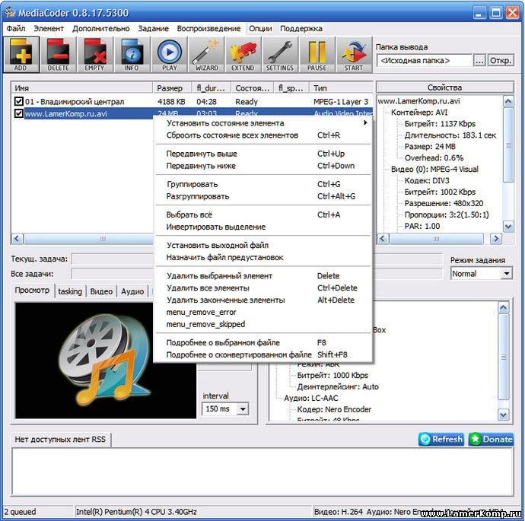Viewport: 525px width, 521px height.
Task: Open the EXTEND puzzle icon
Action: (243, 54)
